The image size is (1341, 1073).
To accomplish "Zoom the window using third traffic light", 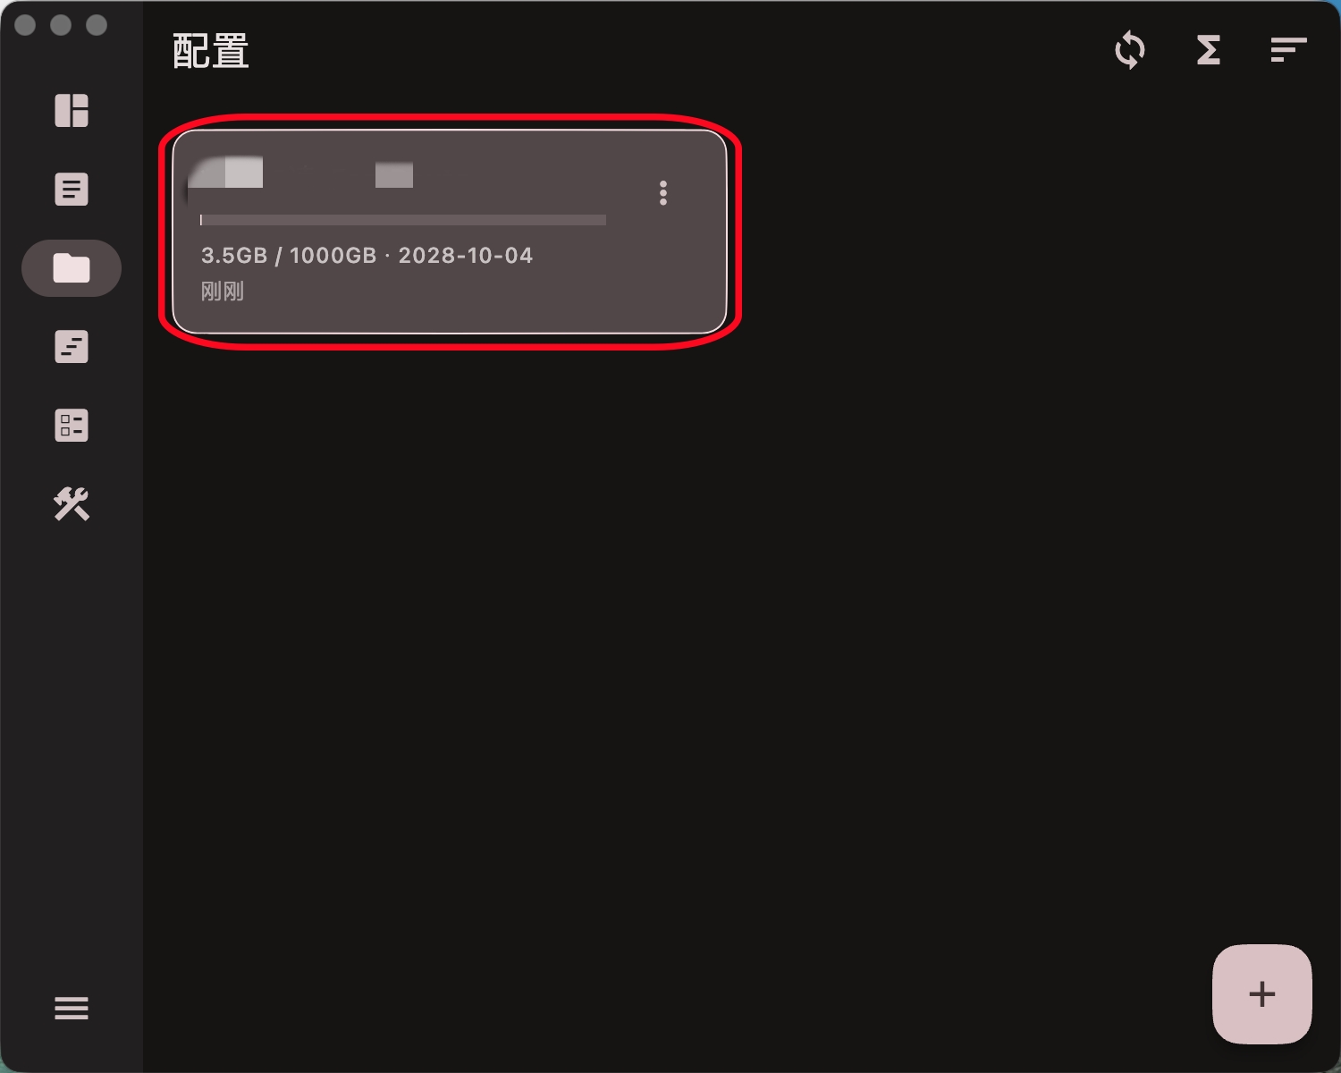I will (x=97, y=25).
